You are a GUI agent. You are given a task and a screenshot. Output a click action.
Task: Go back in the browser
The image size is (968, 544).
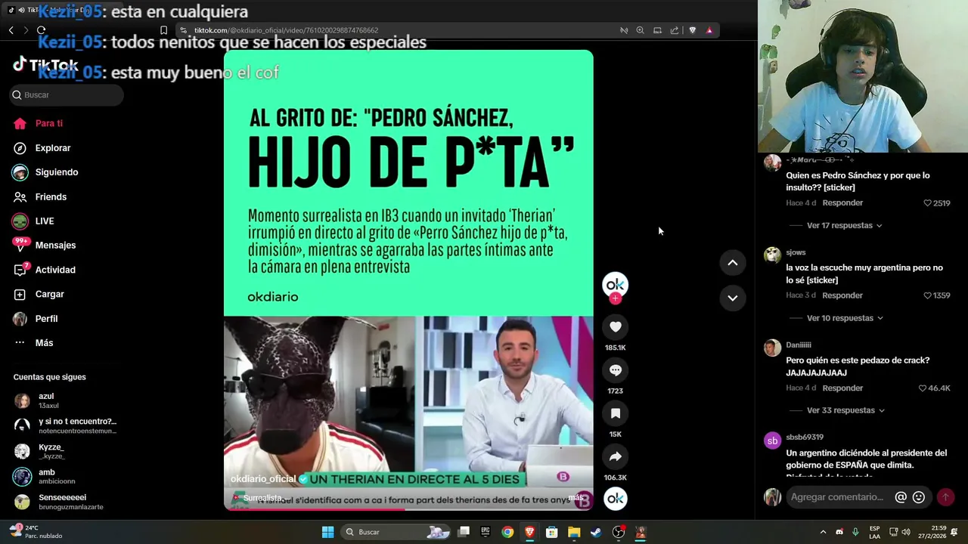(x=11, y=30)
